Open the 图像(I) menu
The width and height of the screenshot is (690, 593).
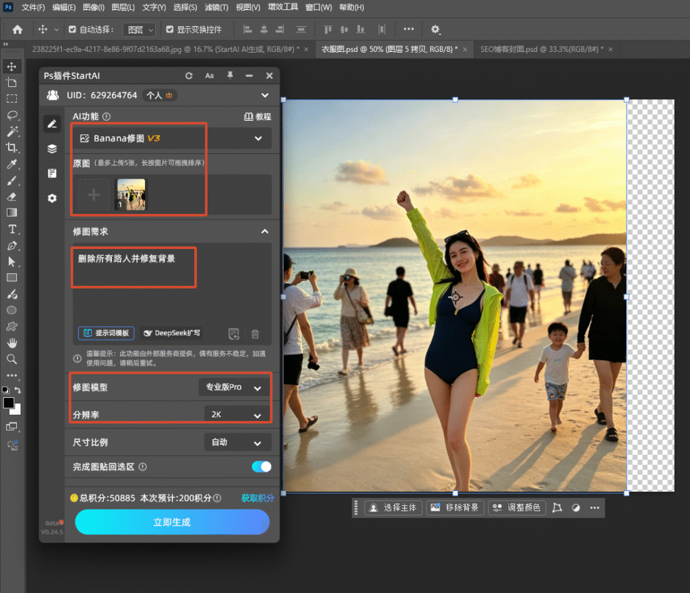[94, 7]
